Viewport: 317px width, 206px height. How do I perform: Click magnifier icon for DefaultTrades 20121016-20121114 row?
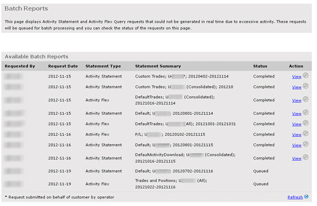(x=306, y=99)
